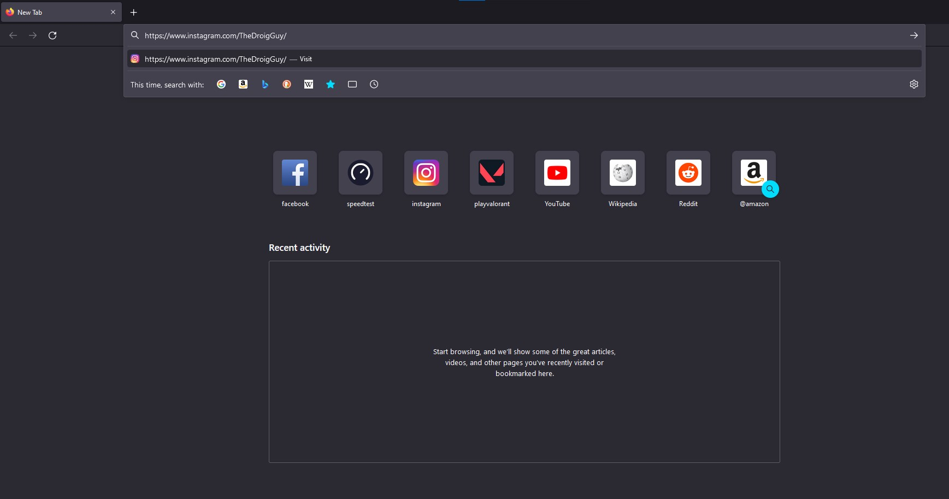Open the facebook top site tile
This screenshot has height=499, width=949.
click(x=295, y=173)
